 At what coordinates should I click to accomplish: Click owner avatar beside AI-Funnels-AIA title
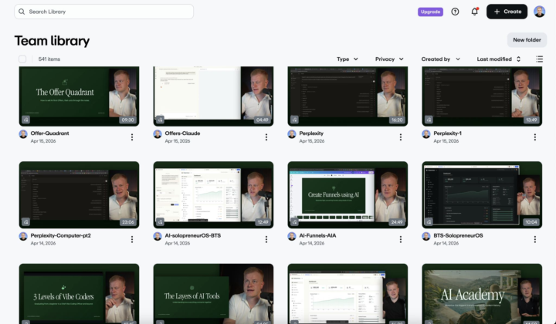292,237
